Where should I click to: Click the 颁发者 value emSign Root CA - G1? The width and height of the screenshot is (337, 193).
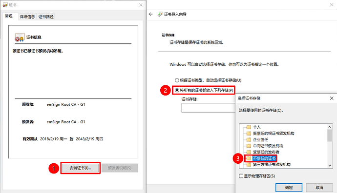pos(66,122)
